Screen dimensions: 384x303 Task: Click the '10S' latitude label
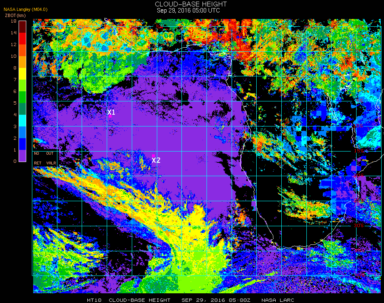[x=358, y=126]
